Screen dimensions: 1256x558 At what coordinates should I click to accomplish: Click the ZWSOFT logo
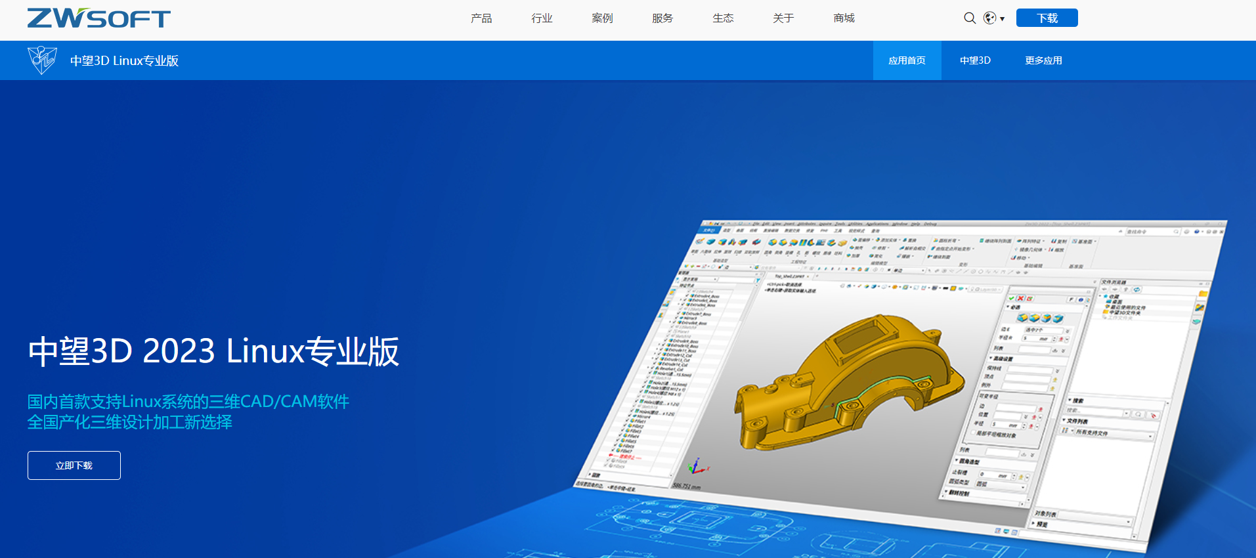pos(98,18)
